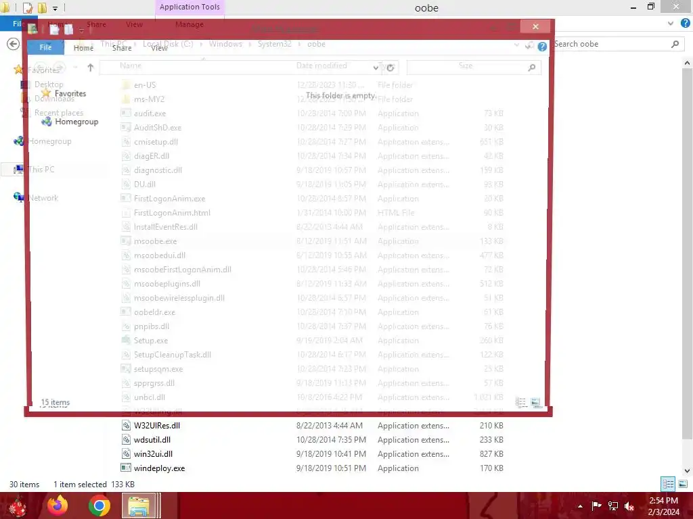The height and width of the screenshot is (519, 693).
Task: Open File tab in the front window
Action: point(45,47)
